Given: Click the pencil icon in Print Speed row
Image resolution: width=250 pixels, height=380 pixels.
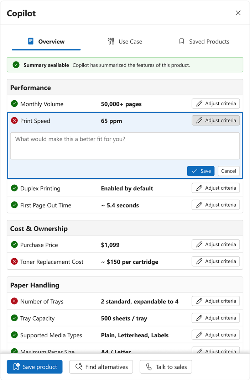Looking at the screenshot, I should (199, 121).
